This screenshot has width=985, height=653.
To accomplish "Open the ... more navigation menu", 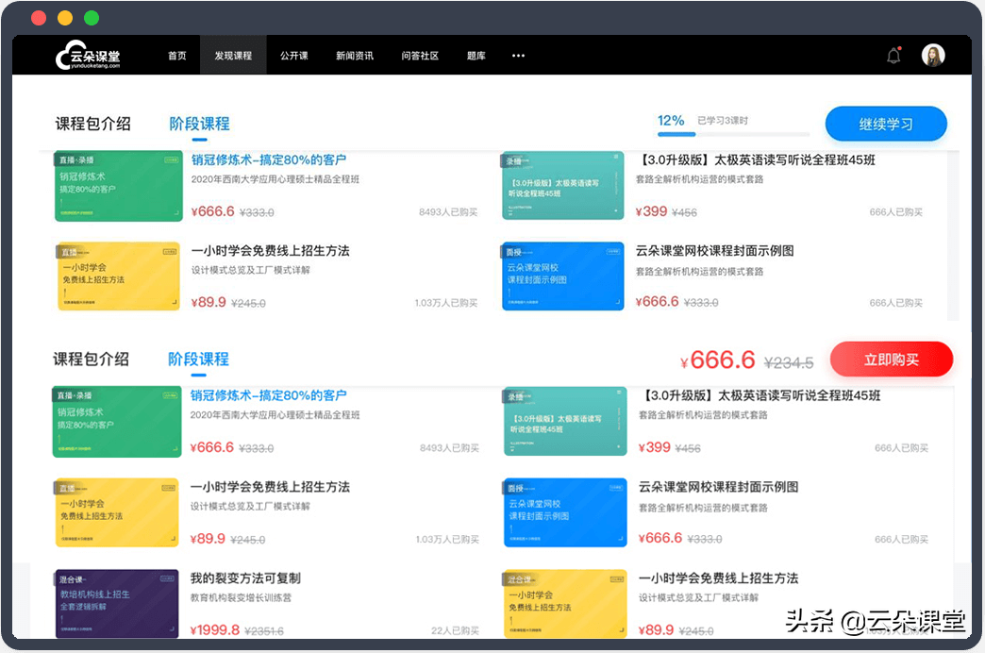I will click(x=518, y=55).
